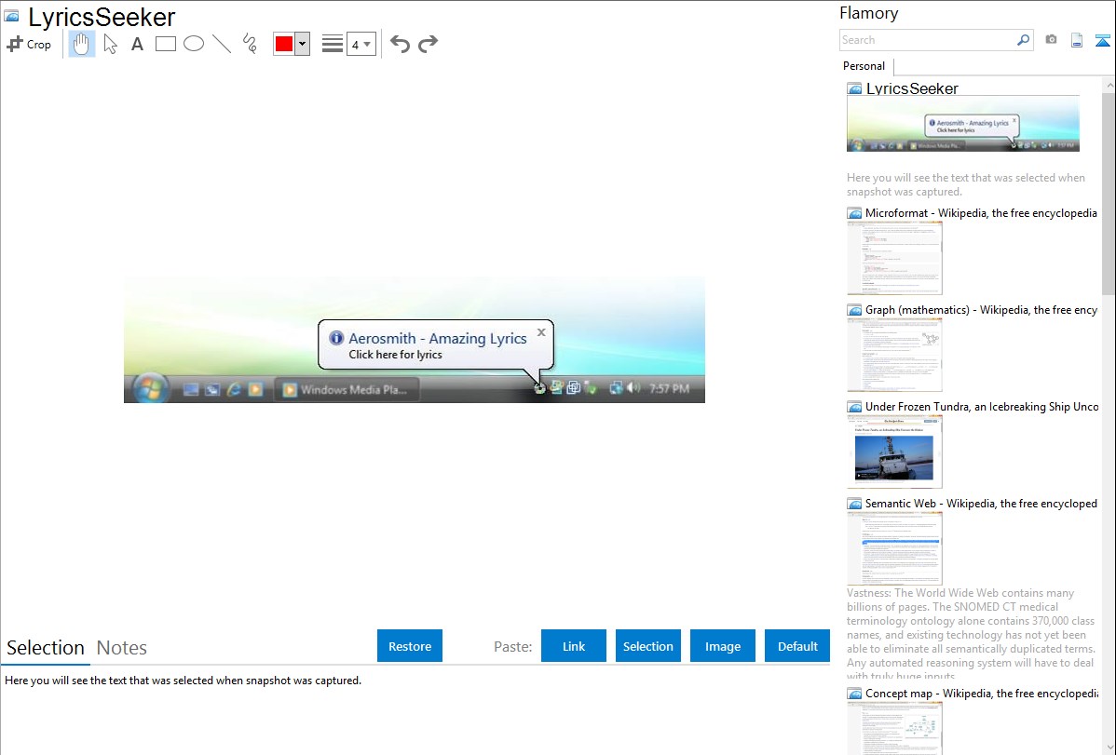The width and height of the screenshot is (1116, 755).
Task: Pick the text annotation tool
Action: pyautogui.click(x=137, y=44)
